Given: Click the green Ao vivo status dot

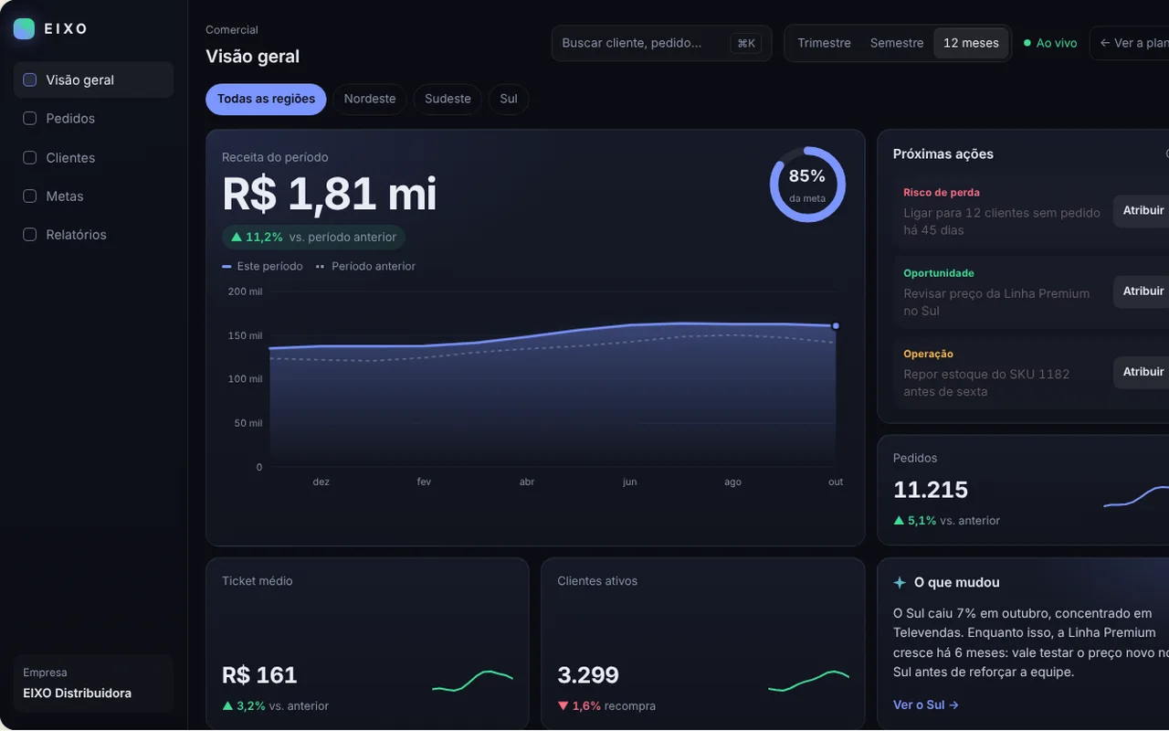Looking at the screenshot, I should (1027, 43).
